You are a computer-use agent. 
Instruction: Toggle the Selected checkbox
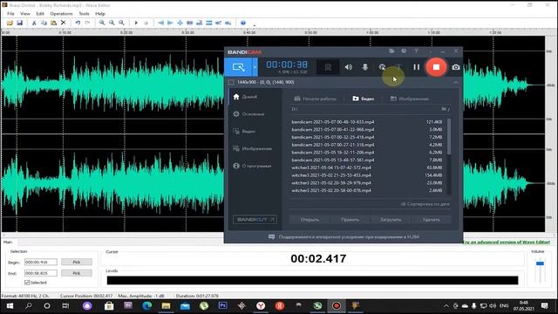27,283
